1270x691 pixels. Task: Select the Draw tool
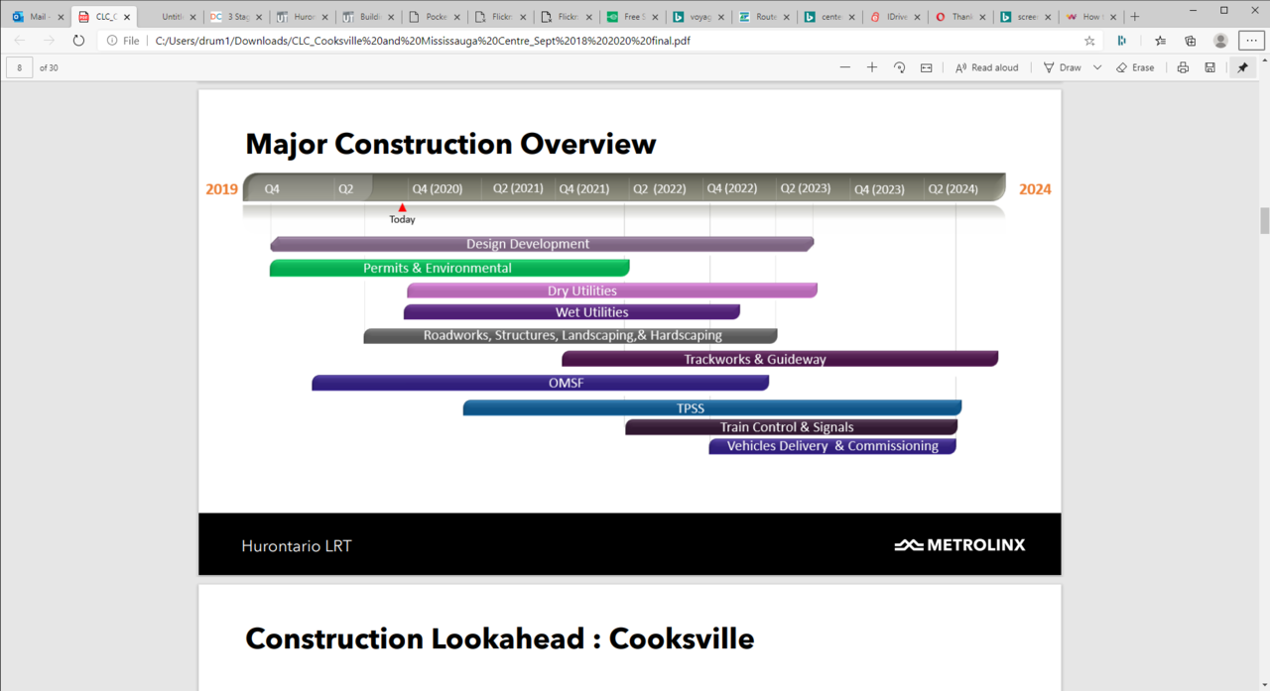1063,67
